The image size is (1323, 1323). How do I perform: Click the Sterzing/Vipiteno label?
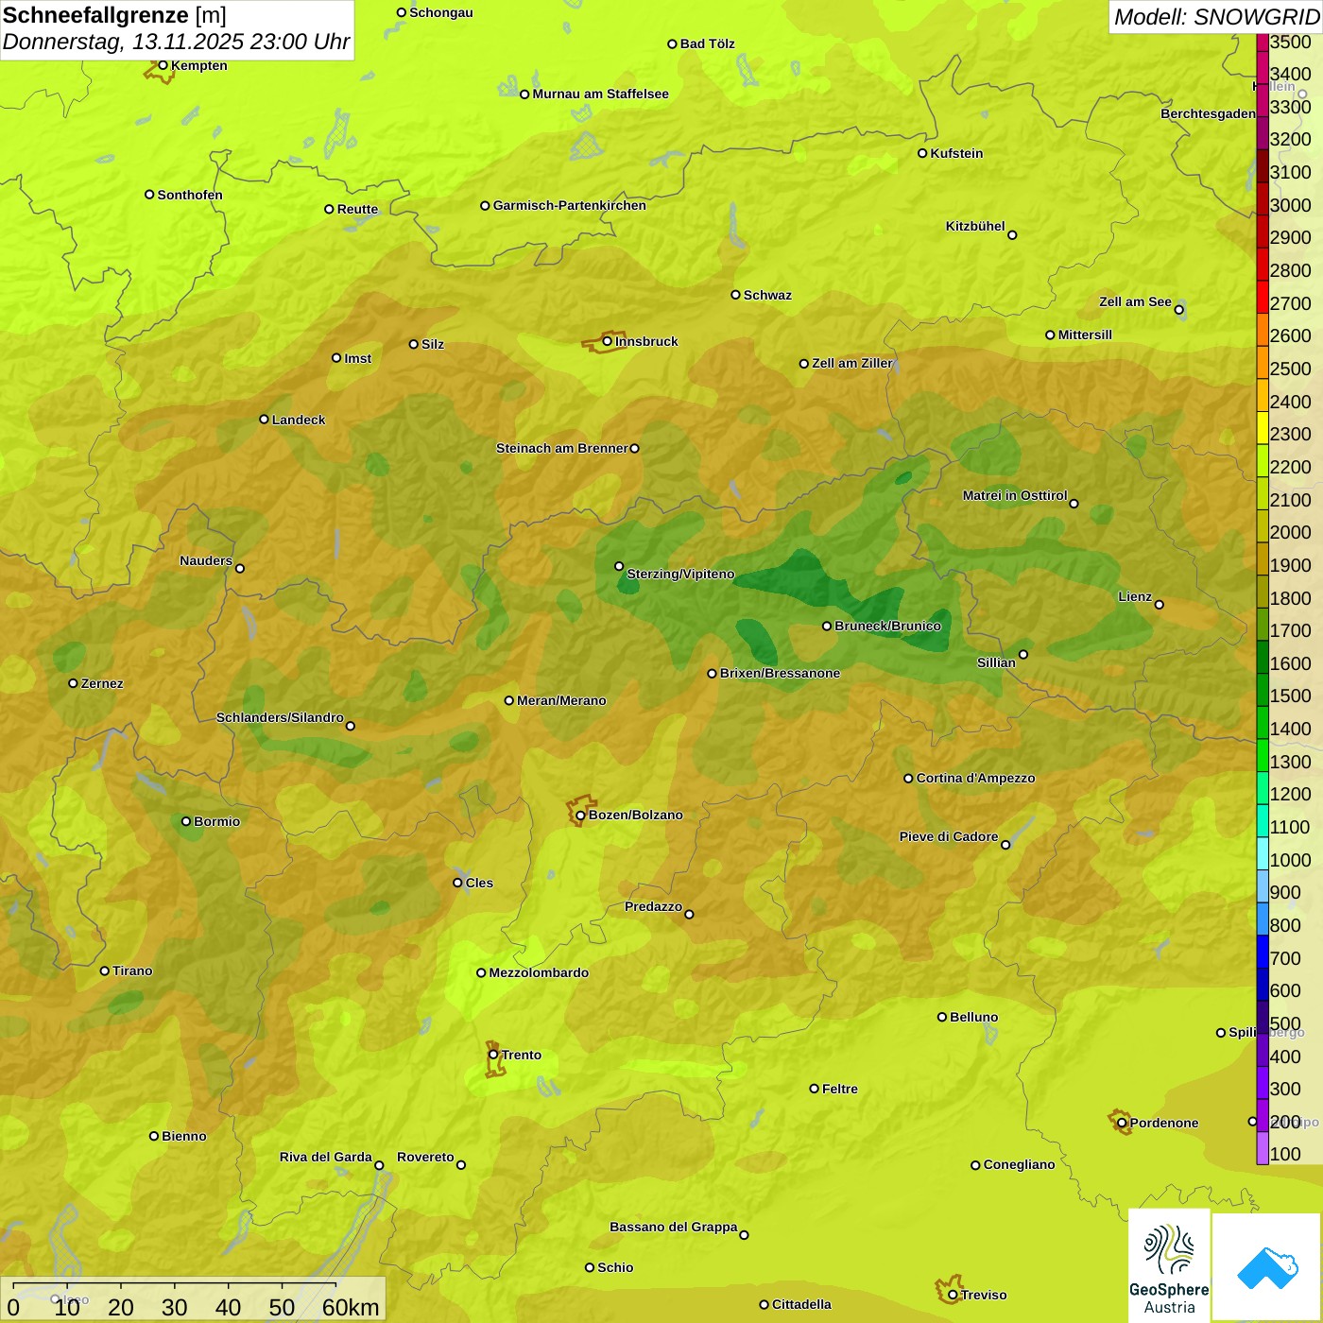point(680,574)
